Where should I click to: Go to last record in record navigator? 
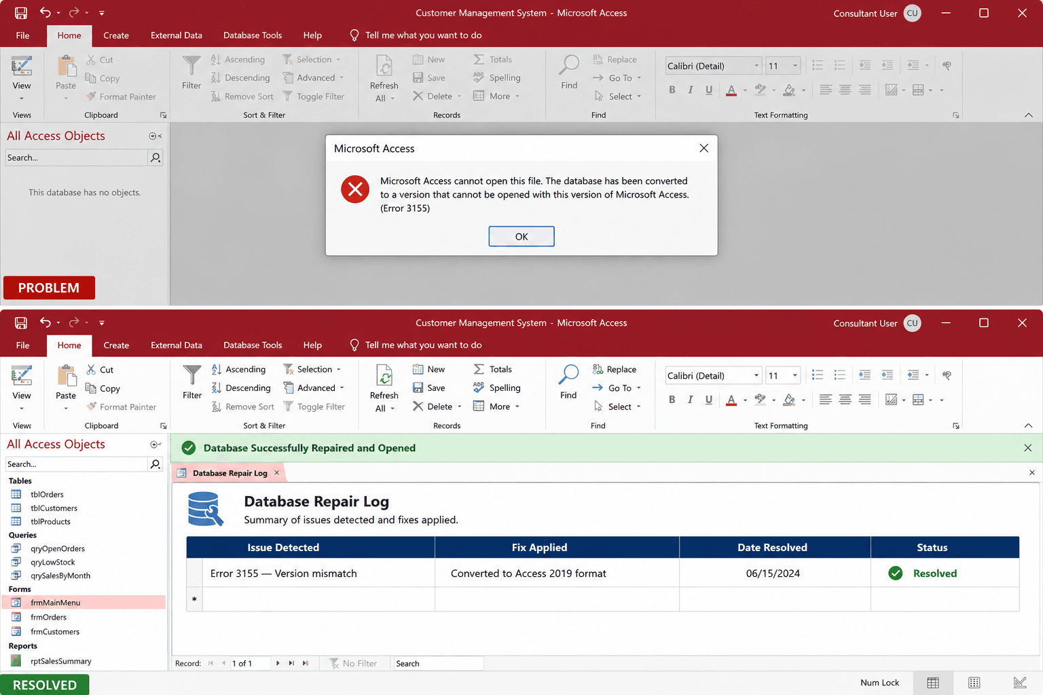coord(291,664)
